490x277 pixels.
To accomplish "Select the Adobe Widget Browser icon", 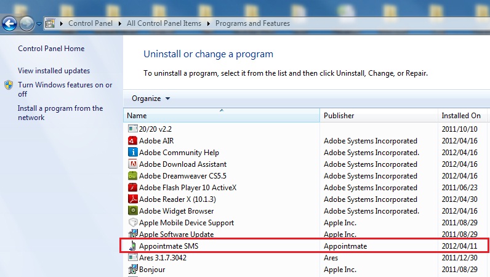I will coord(133,211).
